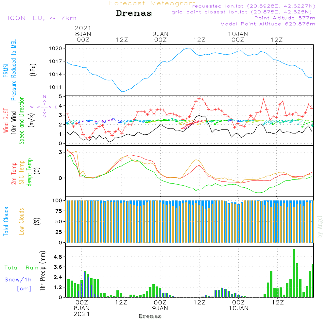This screenshot has height=327, width=327.
Task: Click the blue 'Total Clouds' label
Action: [x=6, y=221]
